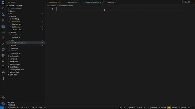Image resolution: width=195 pixels, height=109 pixels.
Task: Open package.json in explorer
Action: 15,64
